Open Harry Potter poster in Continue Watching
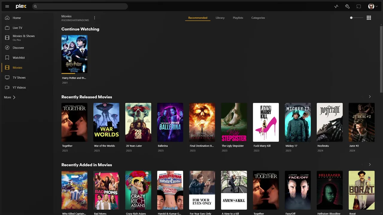 74,54
